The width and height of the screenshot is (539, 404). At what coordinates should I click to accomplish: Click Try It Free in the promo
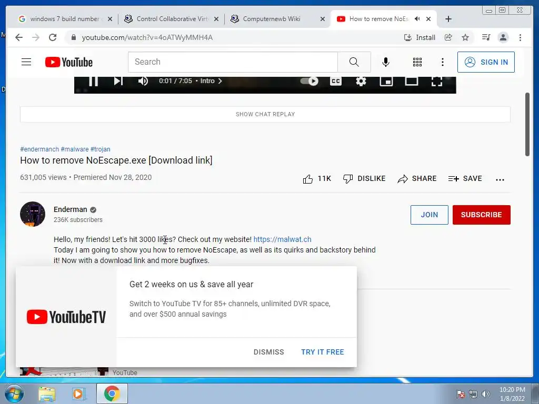[x=323, y=352]
